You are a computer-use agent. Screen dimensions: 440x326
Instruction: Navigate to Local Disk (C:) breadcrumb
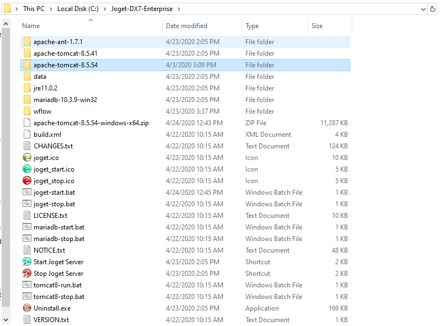pos(79,9)
